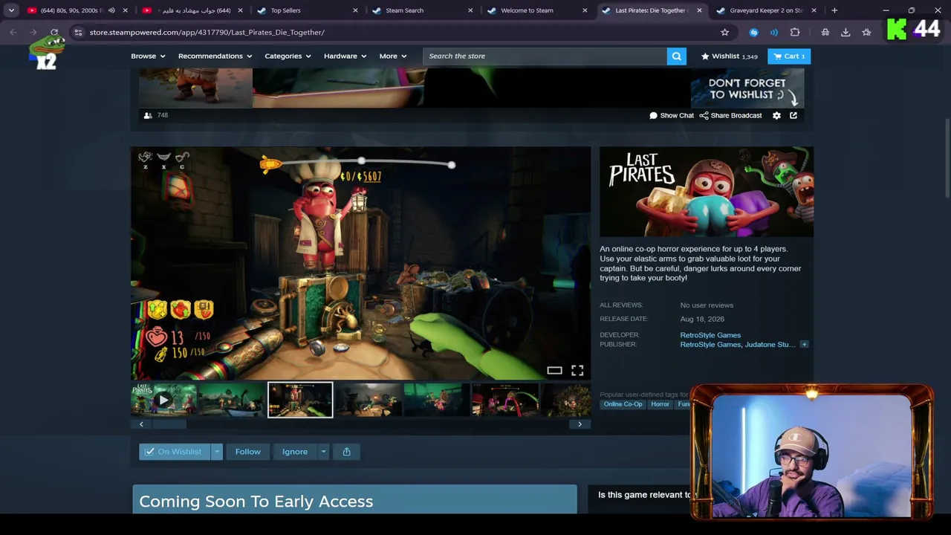This screenshot has height=535, width=951.
Task: Expand the Recommendations menu
Action: (x=215, y=56)
